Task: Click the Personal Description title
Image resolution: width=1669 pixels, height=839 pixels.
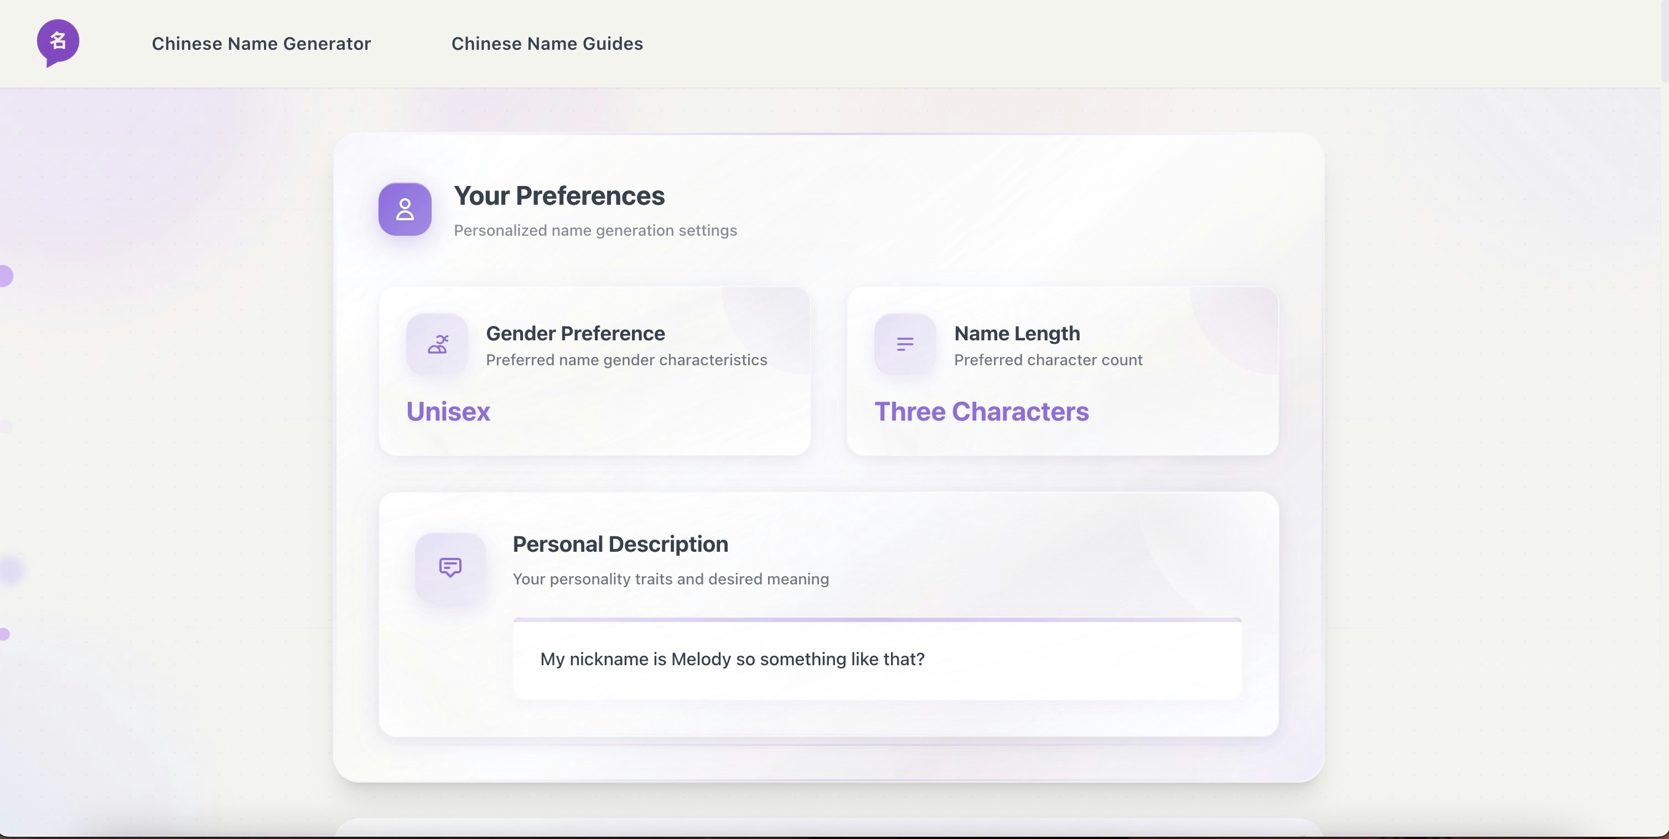Action: click(x=620, y=544)
